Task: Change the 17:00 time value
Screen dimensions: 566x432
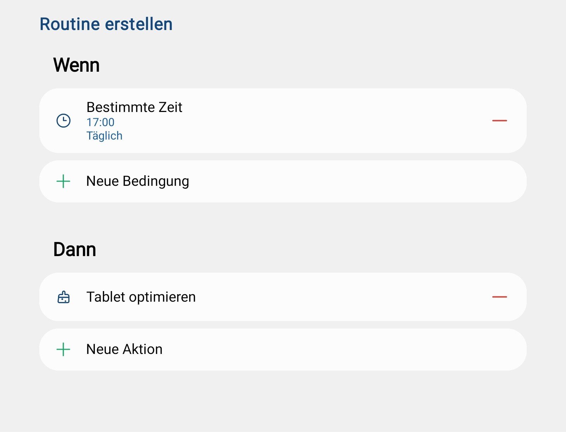Action: (x=100, y=122)
